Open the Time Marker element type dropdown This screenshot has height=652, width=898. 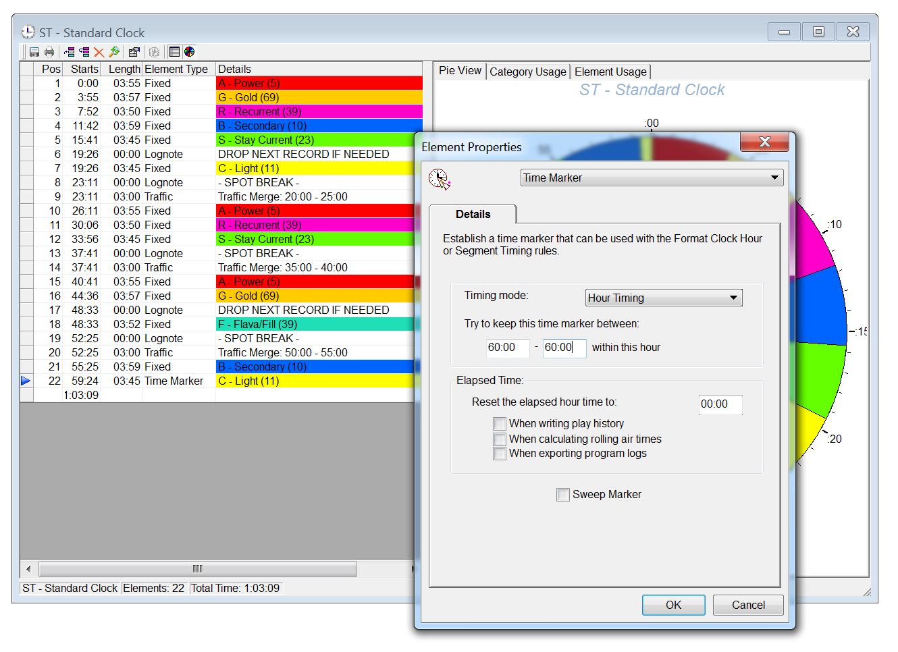point(652,178)
